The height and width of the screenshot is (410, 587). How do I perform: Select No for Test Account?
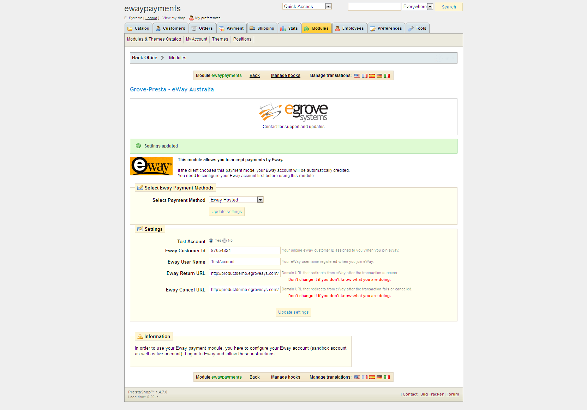point(225,240)
